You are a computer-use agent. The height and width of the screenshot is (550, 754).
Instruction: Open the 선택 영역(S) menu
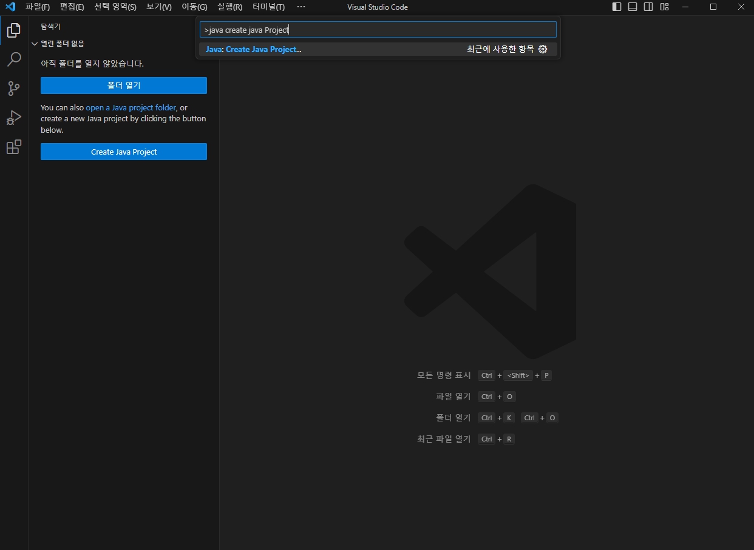[115, 7]
